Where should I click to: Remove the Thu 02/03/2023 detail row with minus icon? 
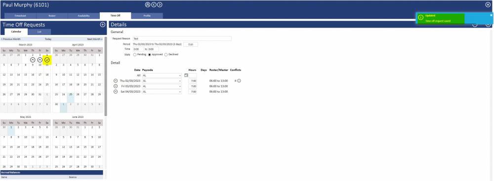click(x=116, y=81)
